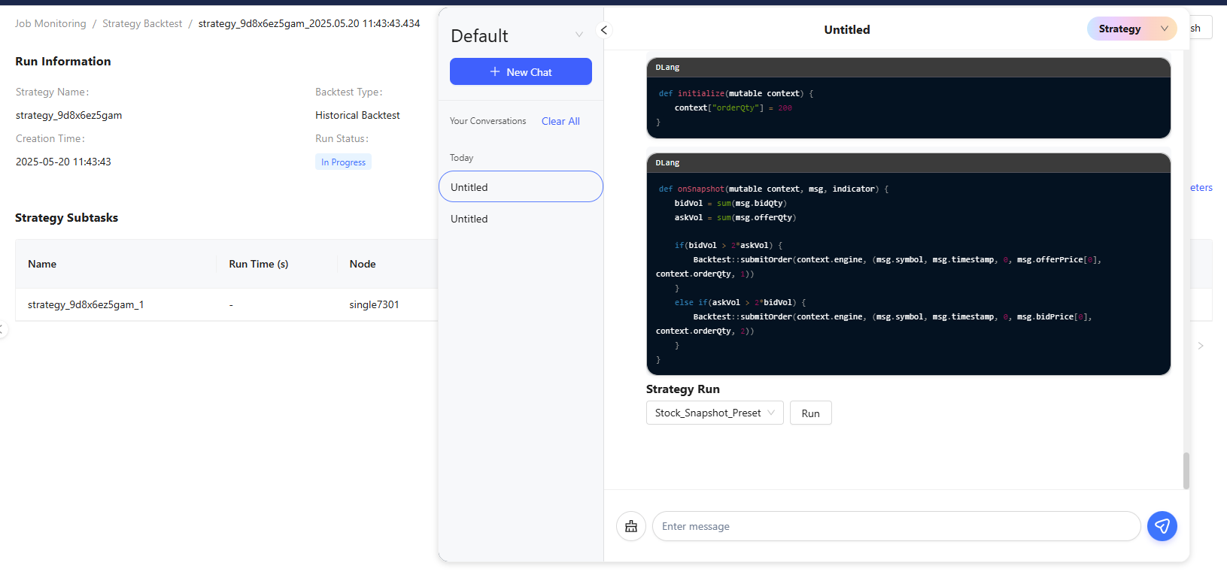This screenshot has width=1227, height=587.
Task: Select the highlighted Untitled conversation
Action: tap(521, 186)
